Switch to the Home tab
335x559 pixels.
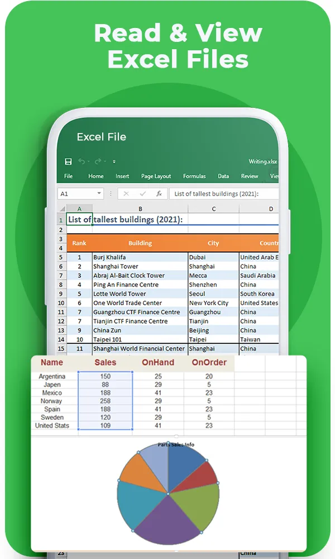point(96,176)
